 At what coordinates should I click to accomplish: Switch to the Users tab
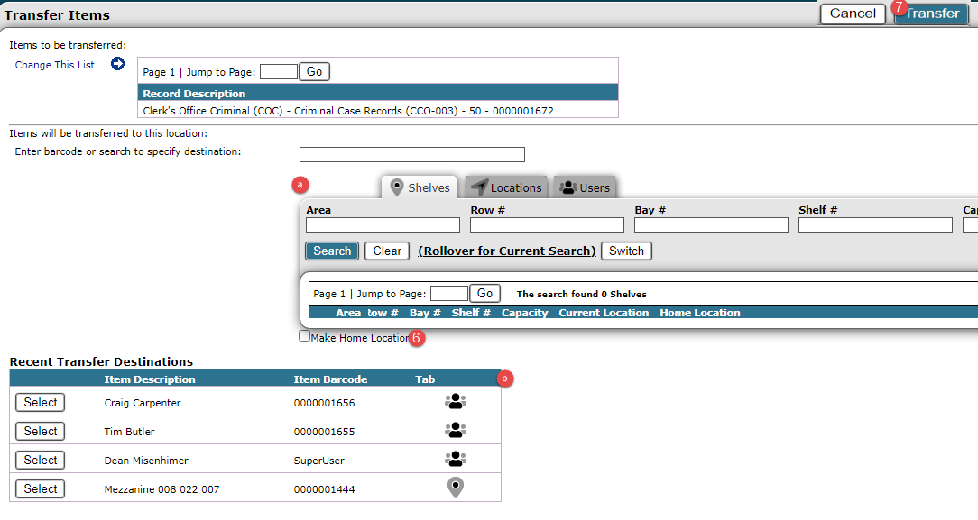point(585,187)
